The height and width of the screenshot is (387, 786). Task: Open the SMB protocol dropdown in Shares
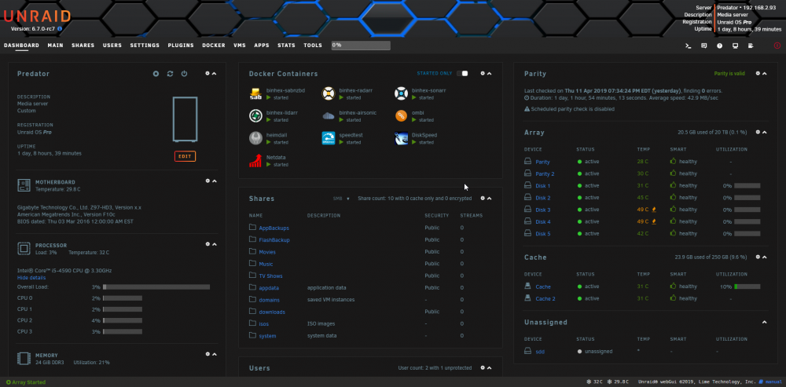(x=341, y=199)
